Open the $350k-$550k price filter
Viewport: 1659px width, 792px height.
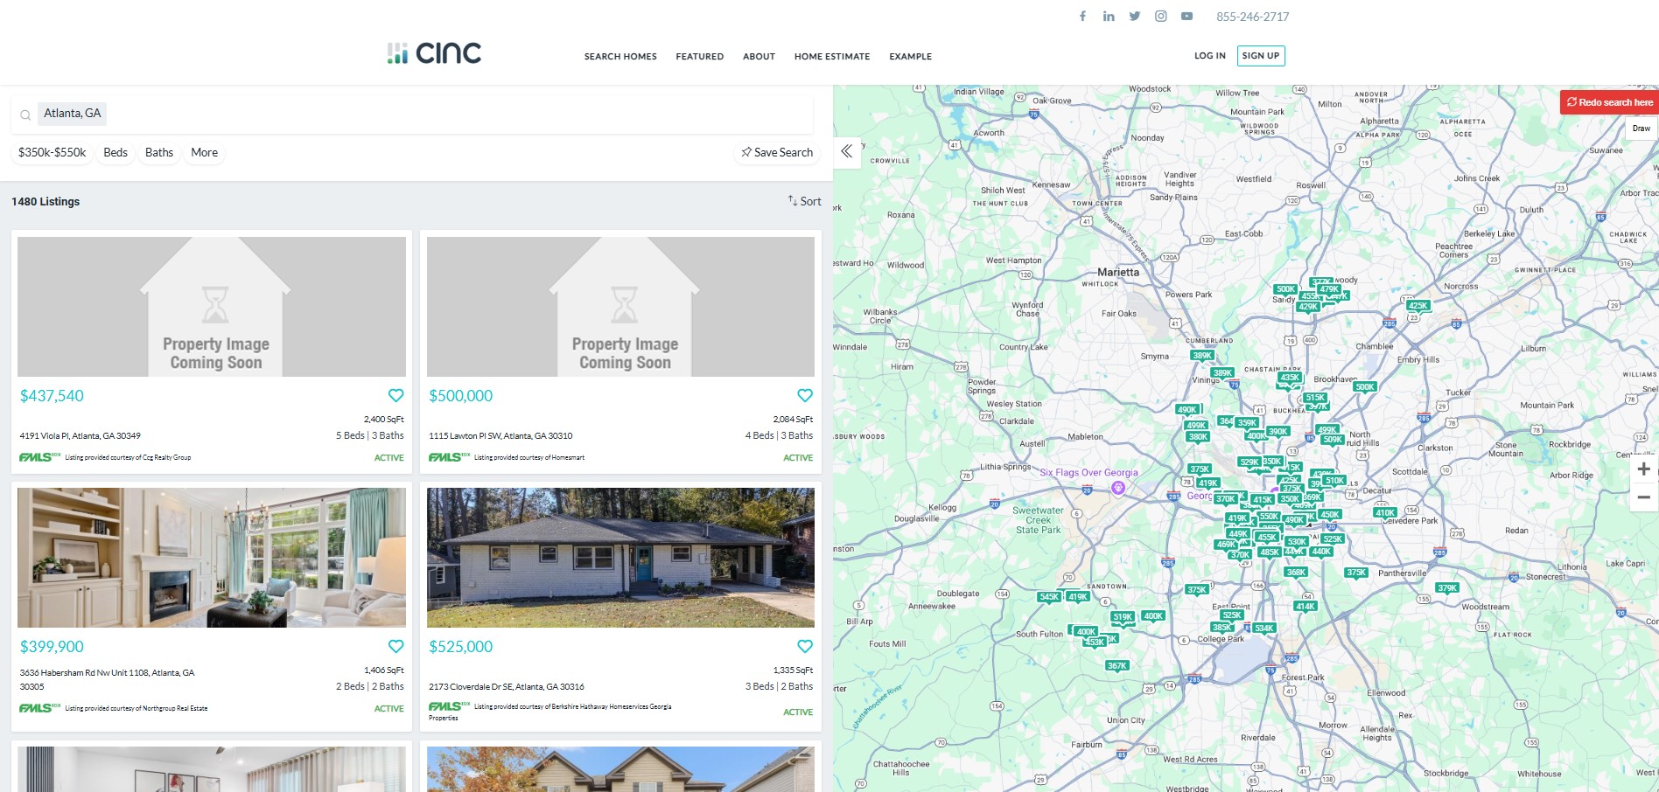point(52,152)
